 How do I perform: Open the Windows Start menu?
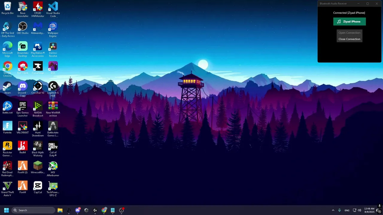(6, 210)
